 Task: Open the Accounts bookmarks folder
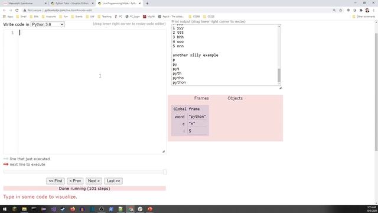click(x=48, y=17)
